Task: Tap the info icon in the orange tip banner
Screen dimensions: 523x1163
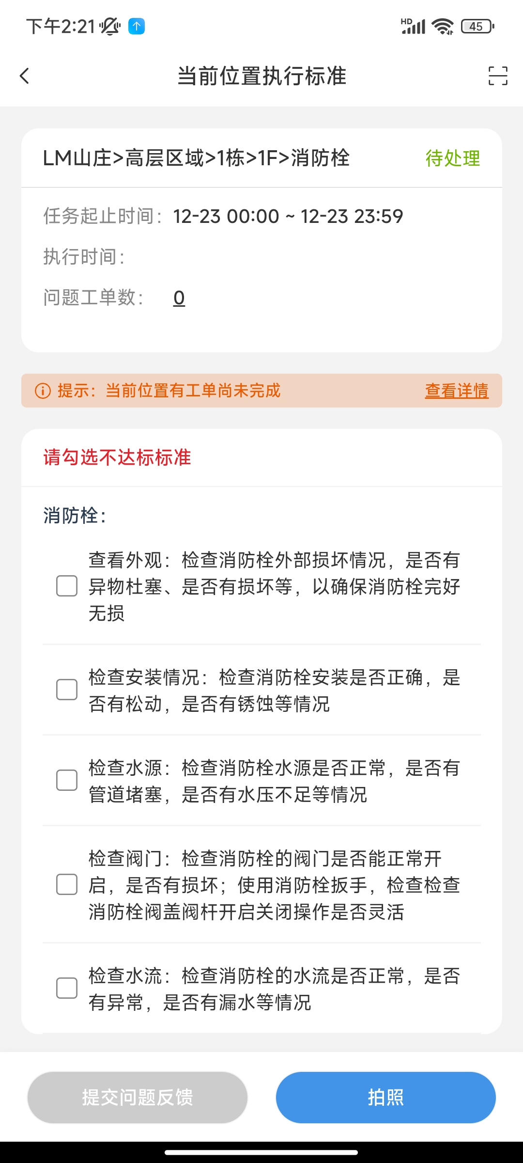Action: 44,391
